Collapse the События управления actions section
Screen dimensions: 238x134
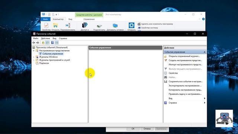click(205, 52)
